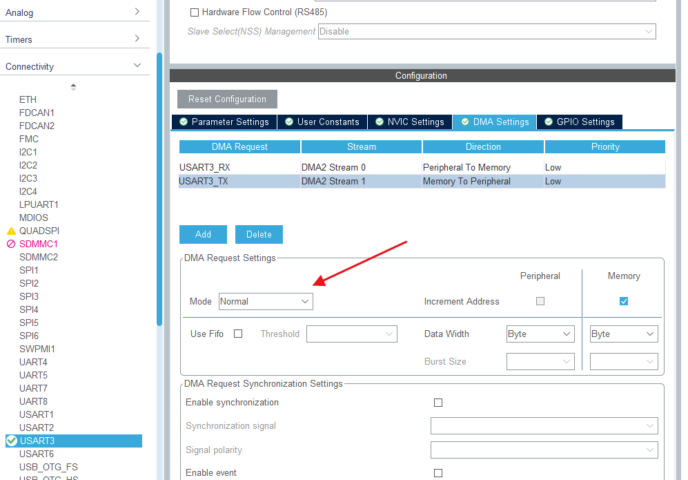
Task: Click the DMA Request column header
Action: point(239,146)
